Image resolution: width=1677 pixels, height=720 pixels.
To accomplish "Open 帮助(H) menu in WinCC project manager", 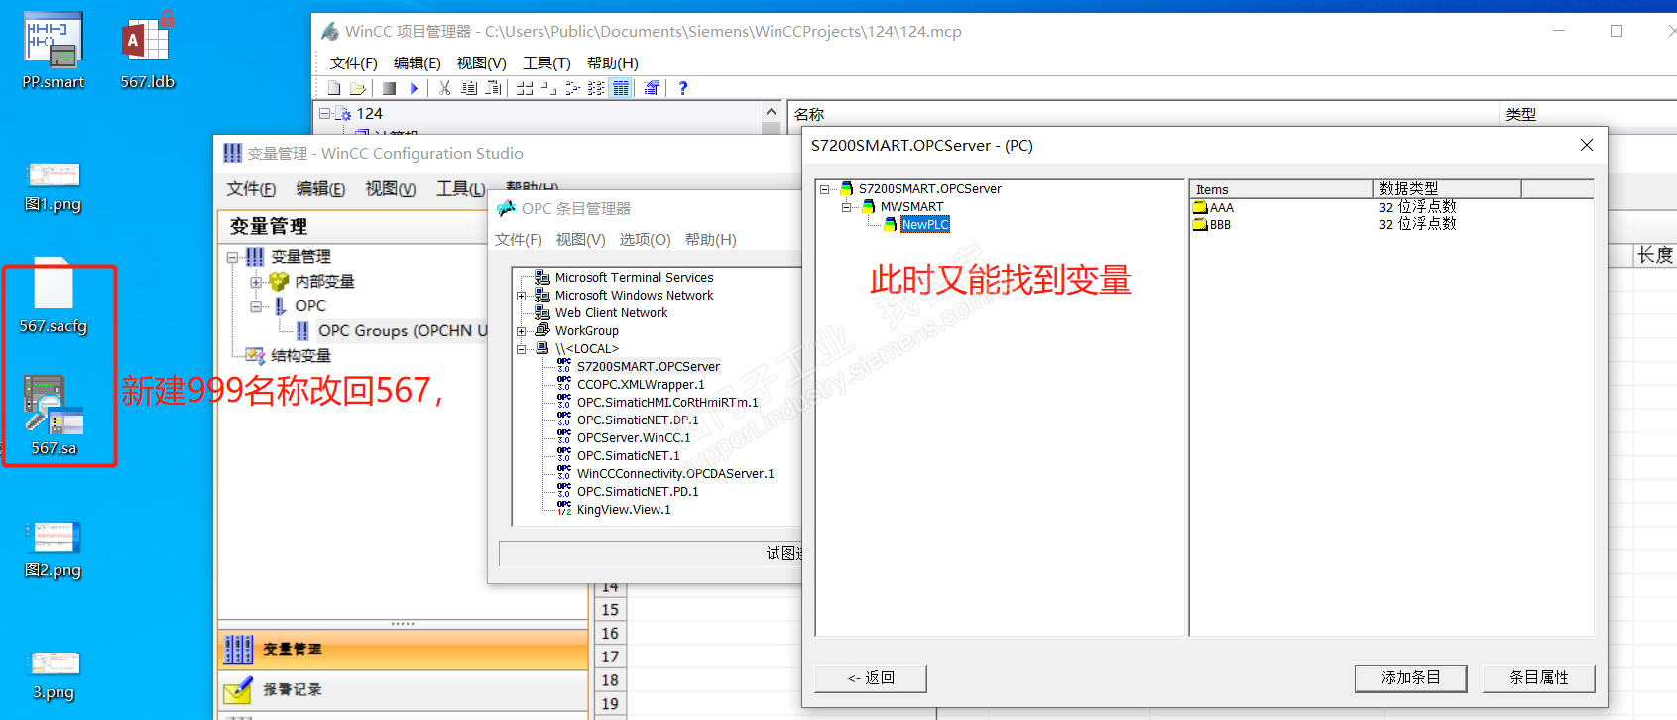I will 613,62.
